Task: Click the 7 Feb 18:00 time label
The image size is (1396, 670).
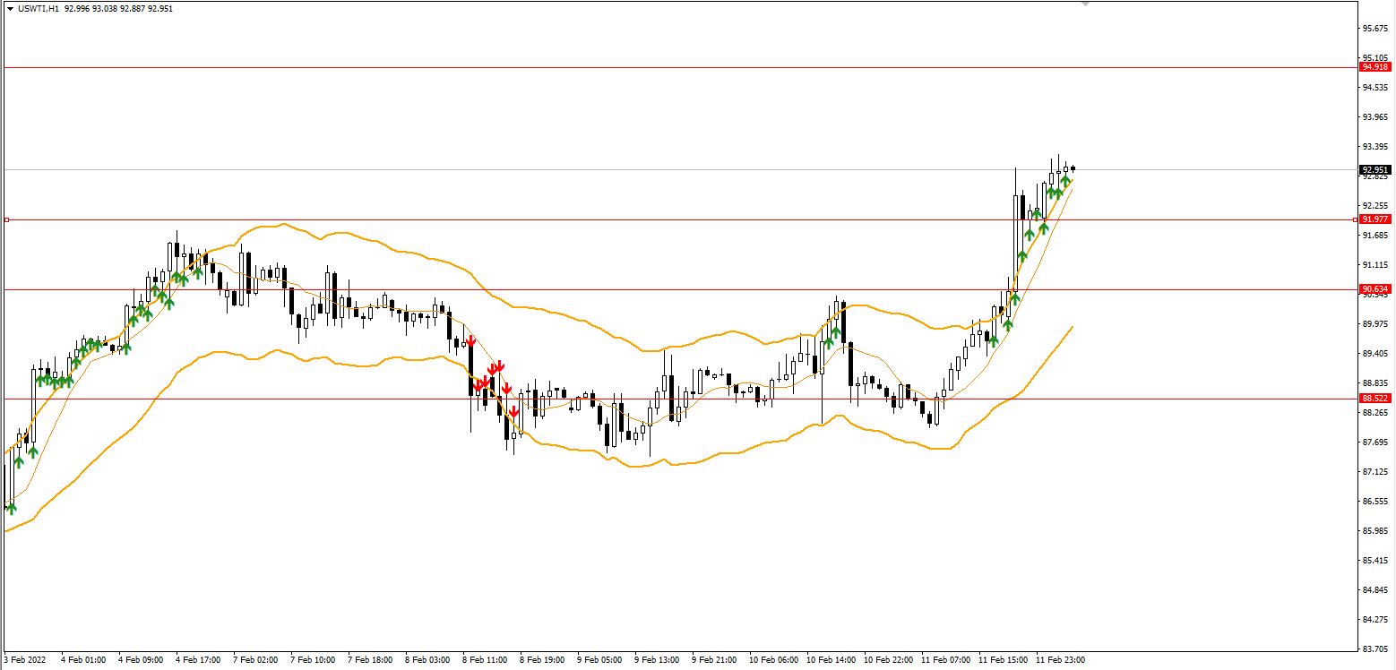Action: point(370,660)
